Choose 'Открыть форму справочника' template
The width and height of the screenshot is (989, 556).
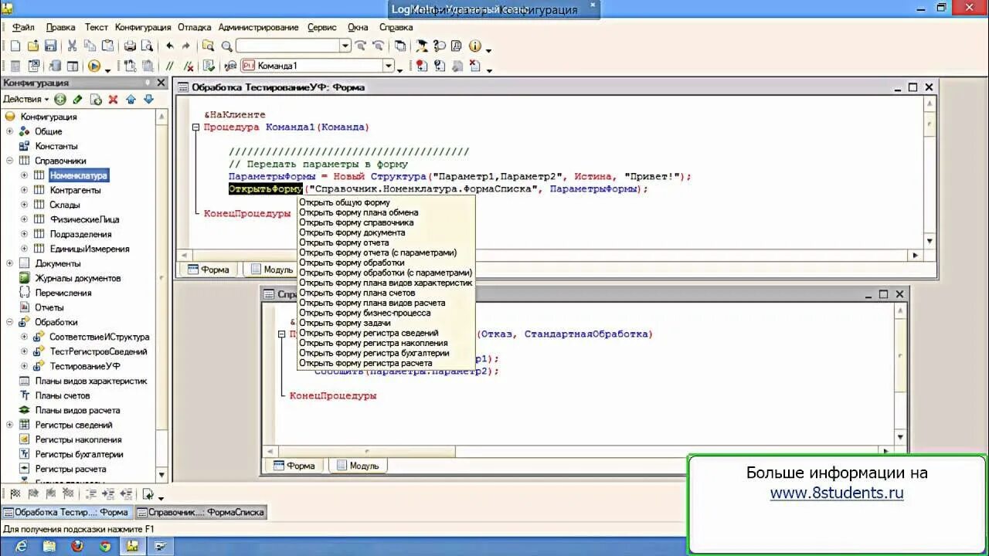tap(356, 222)
